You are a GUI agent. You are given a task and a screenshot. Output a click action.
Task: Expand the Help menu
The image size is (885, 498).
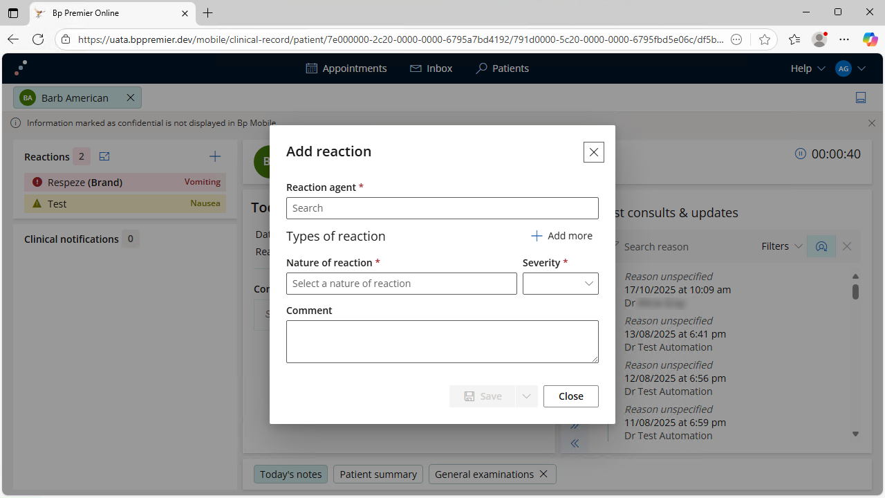pos(808,68)
